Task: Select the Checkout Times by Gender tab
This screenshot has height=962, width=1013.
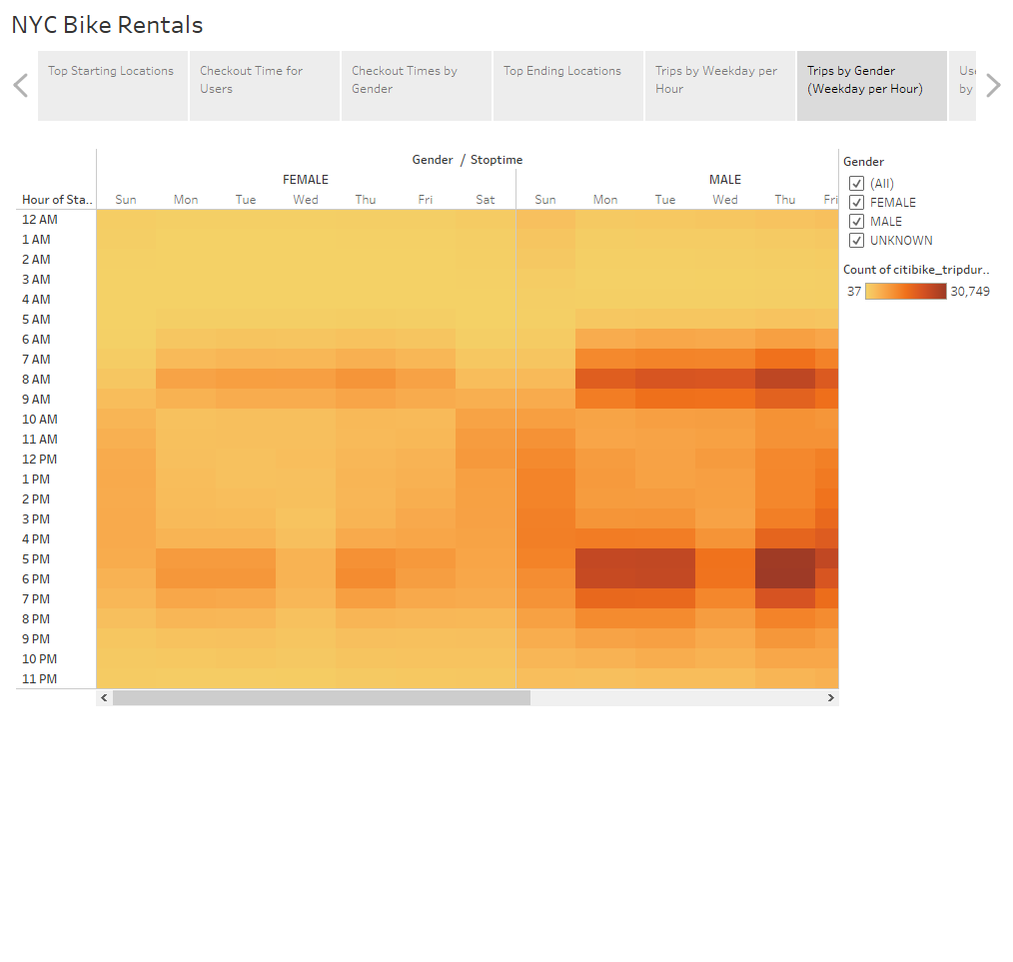Action: 403,80
